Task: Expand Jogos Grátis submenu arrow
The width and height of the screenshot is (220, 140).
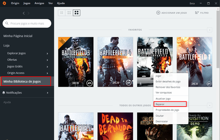Action: (47, 67)
